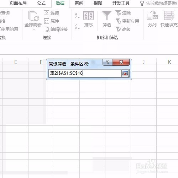Sort descending with Z-A icon
The height and width of the screenshot is (178, 178).
pos(77,26)
